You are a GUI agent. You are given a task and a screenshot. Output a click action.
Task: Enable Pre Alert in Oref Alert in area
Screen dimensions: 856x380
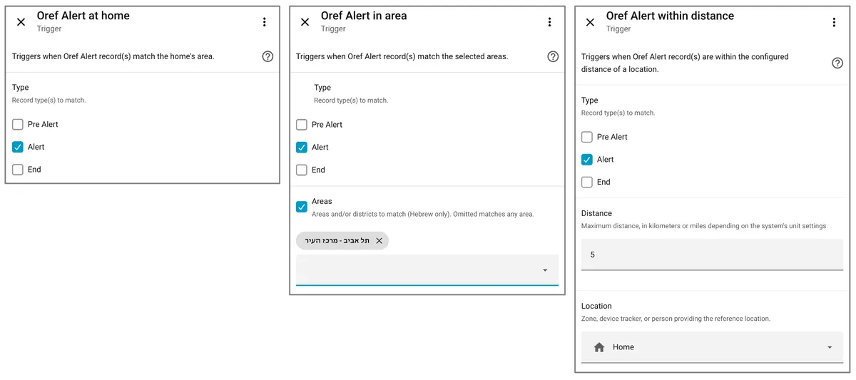coord(302,125)
